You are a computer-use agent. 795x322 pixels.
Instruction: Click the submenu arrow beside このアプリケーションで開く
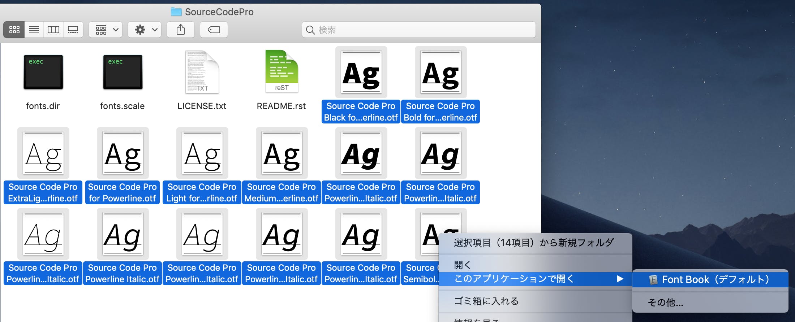[x=620, y=279]
